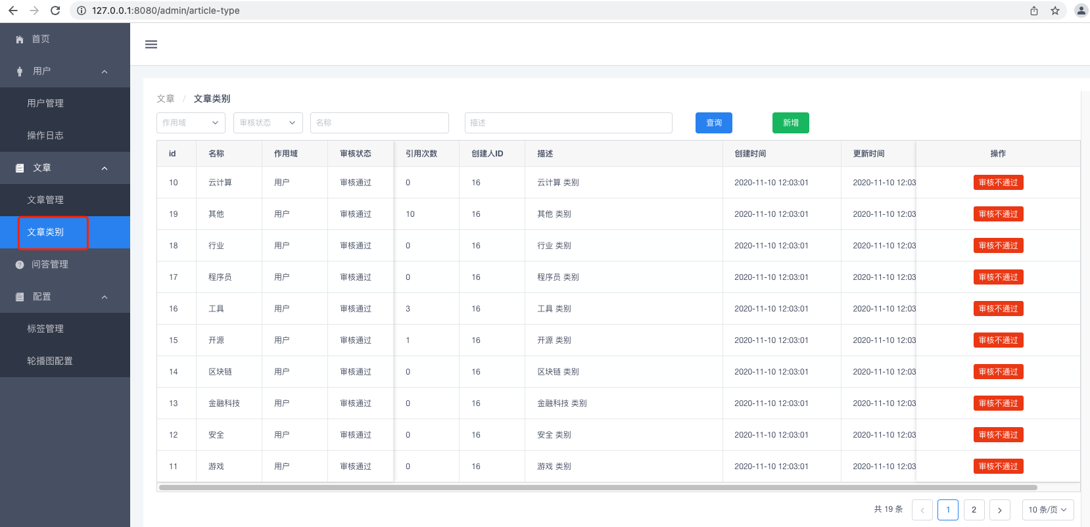Click 审核不通过 for 其他 row
1090x527 pixels.
point(998,214)
